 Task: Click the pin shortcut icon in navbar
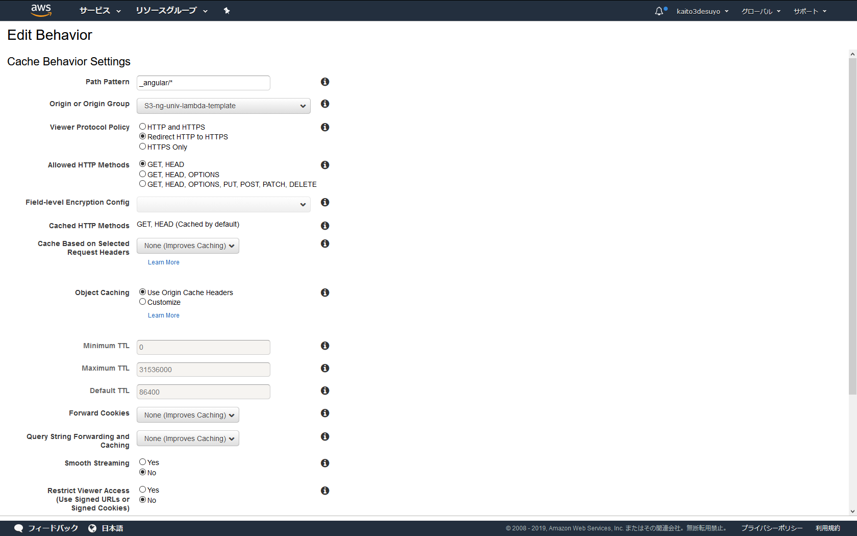pyautogui.click(x=227, y=11)
